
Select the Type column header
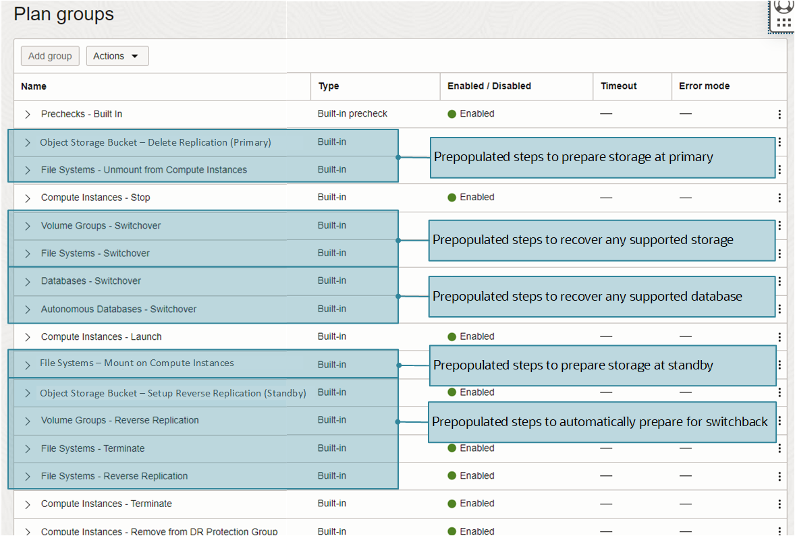[327, 86]
